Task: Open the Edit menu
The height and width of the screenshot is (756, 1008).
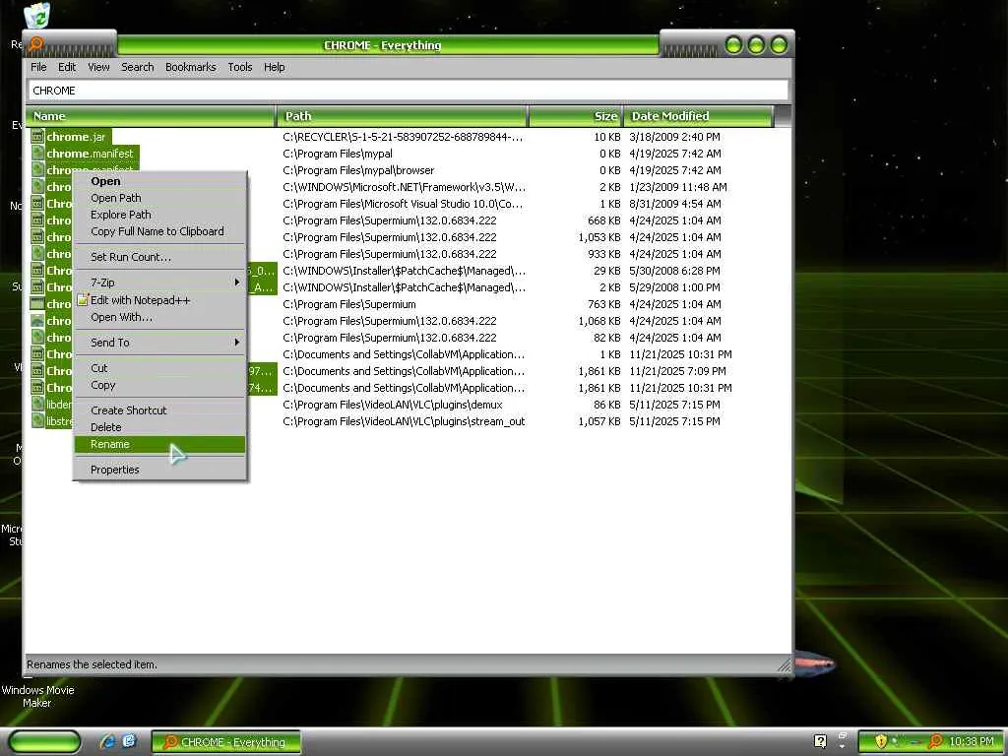Action: tap(67, 67)
